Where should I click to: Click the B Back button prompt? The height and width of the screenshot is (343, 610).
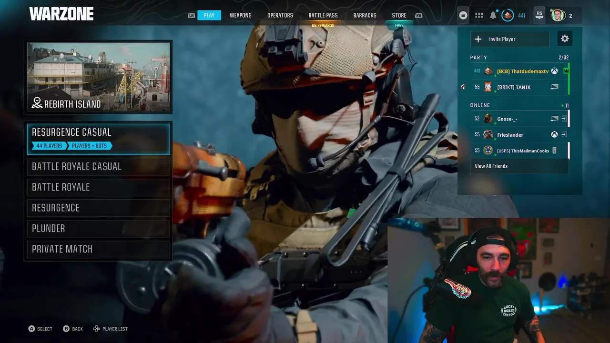click(73, 329)
